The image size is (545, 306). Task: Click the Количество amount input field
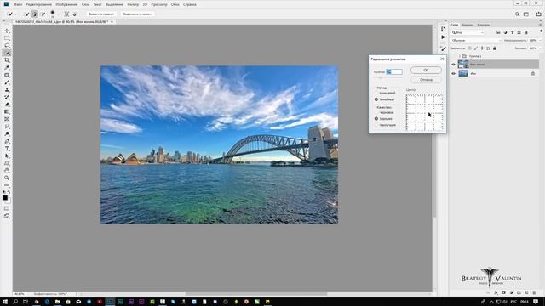(x=394, y=71)
